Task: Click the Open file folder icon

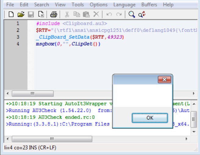Action: coord(21,14)
